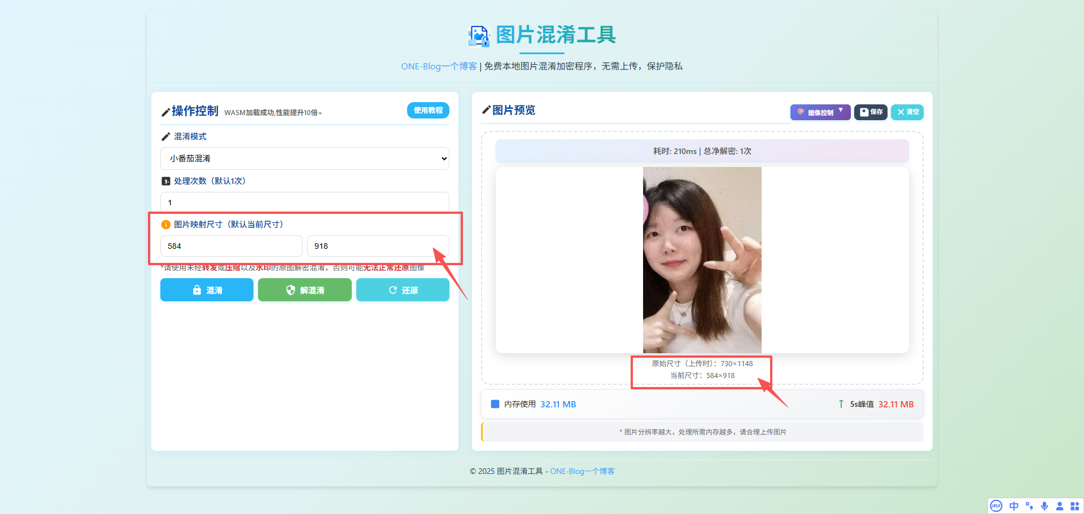
Task: Click the blue 混淆 lock button
Action: point(207,290)
